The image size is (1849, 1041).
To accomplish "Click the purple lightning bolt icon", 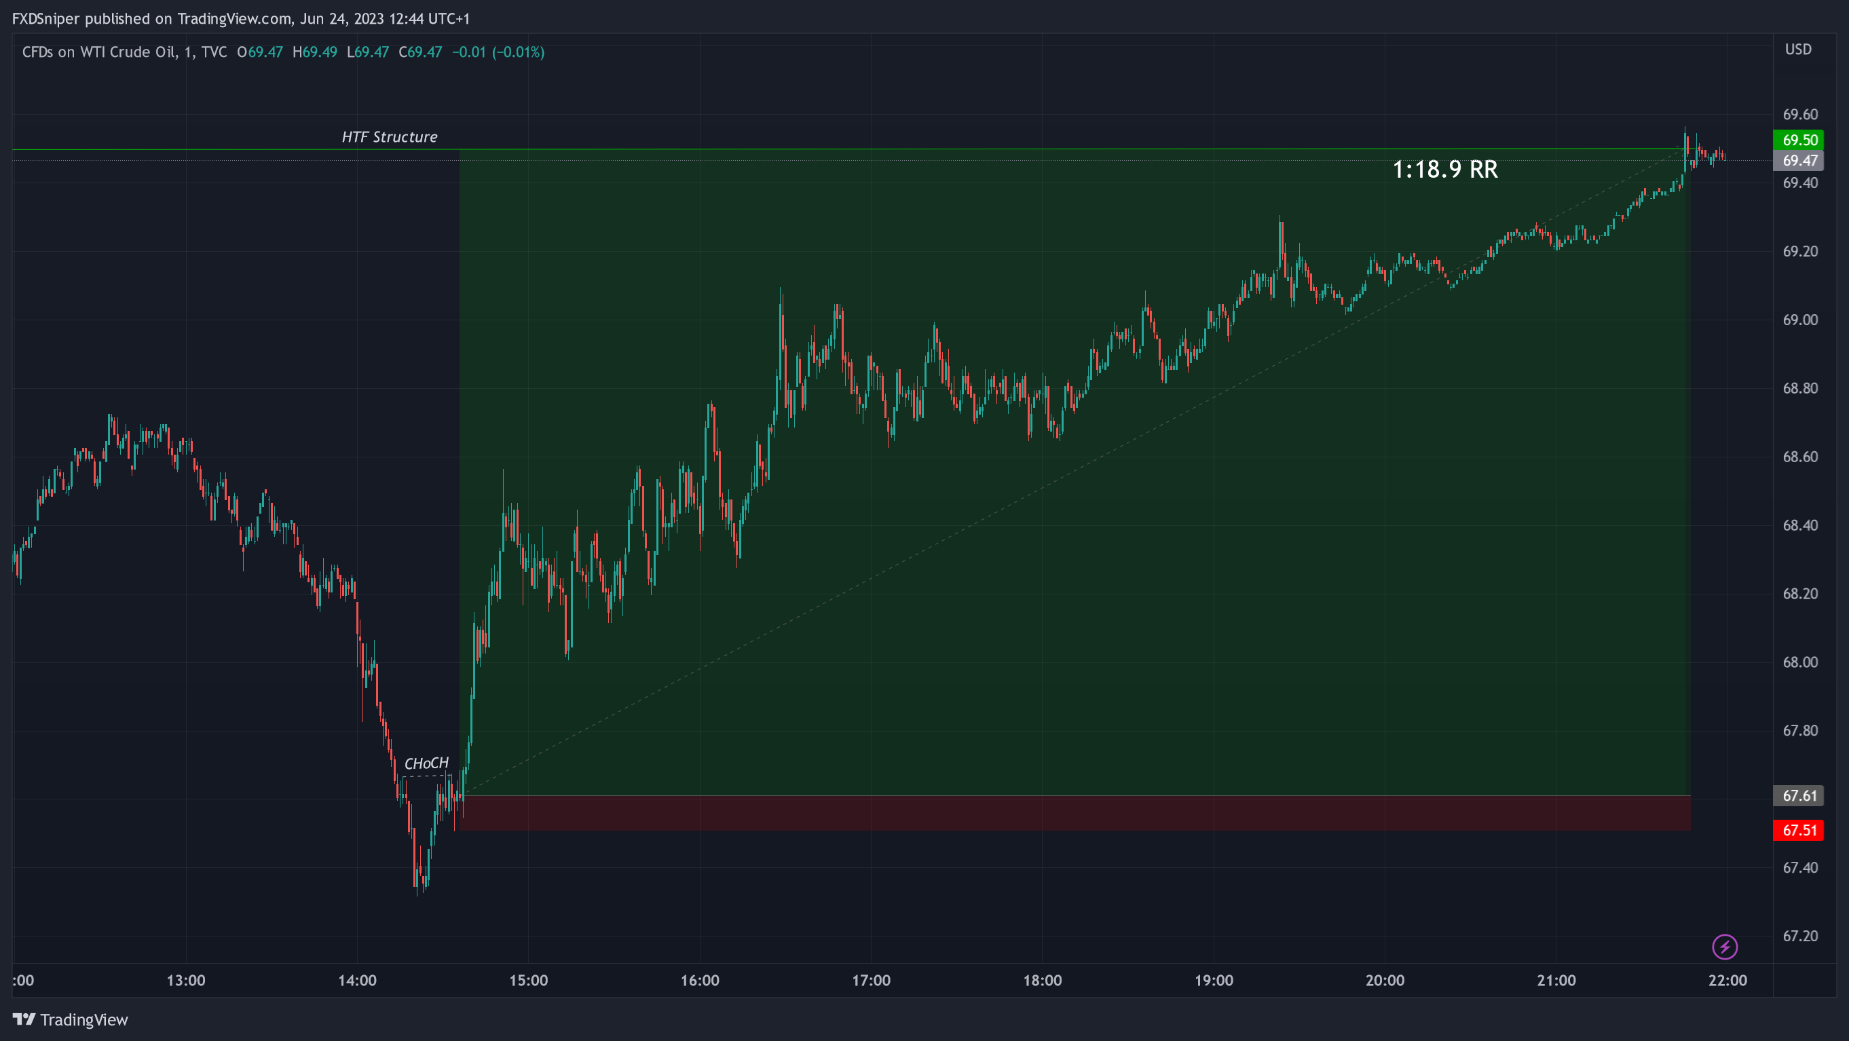I will click(x=1724, y=946).
